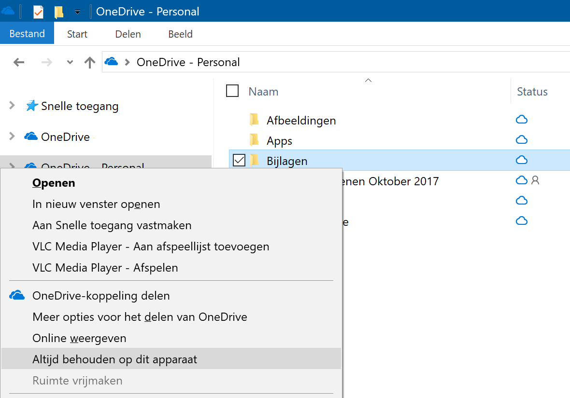The width and height of the screenshot is (570, 398).
Task: Click the greyed Ruimte vrijmaken entry
Action: pos(171,381)
